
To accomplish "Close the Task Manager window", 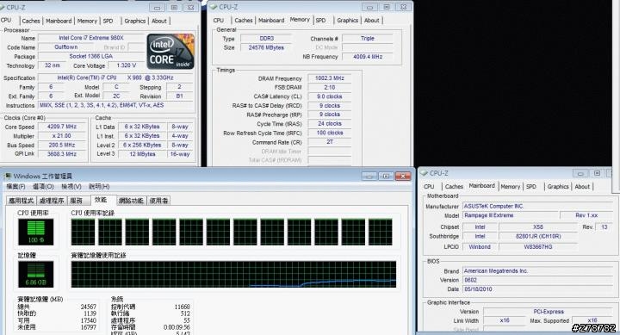I will coord(403,177).
